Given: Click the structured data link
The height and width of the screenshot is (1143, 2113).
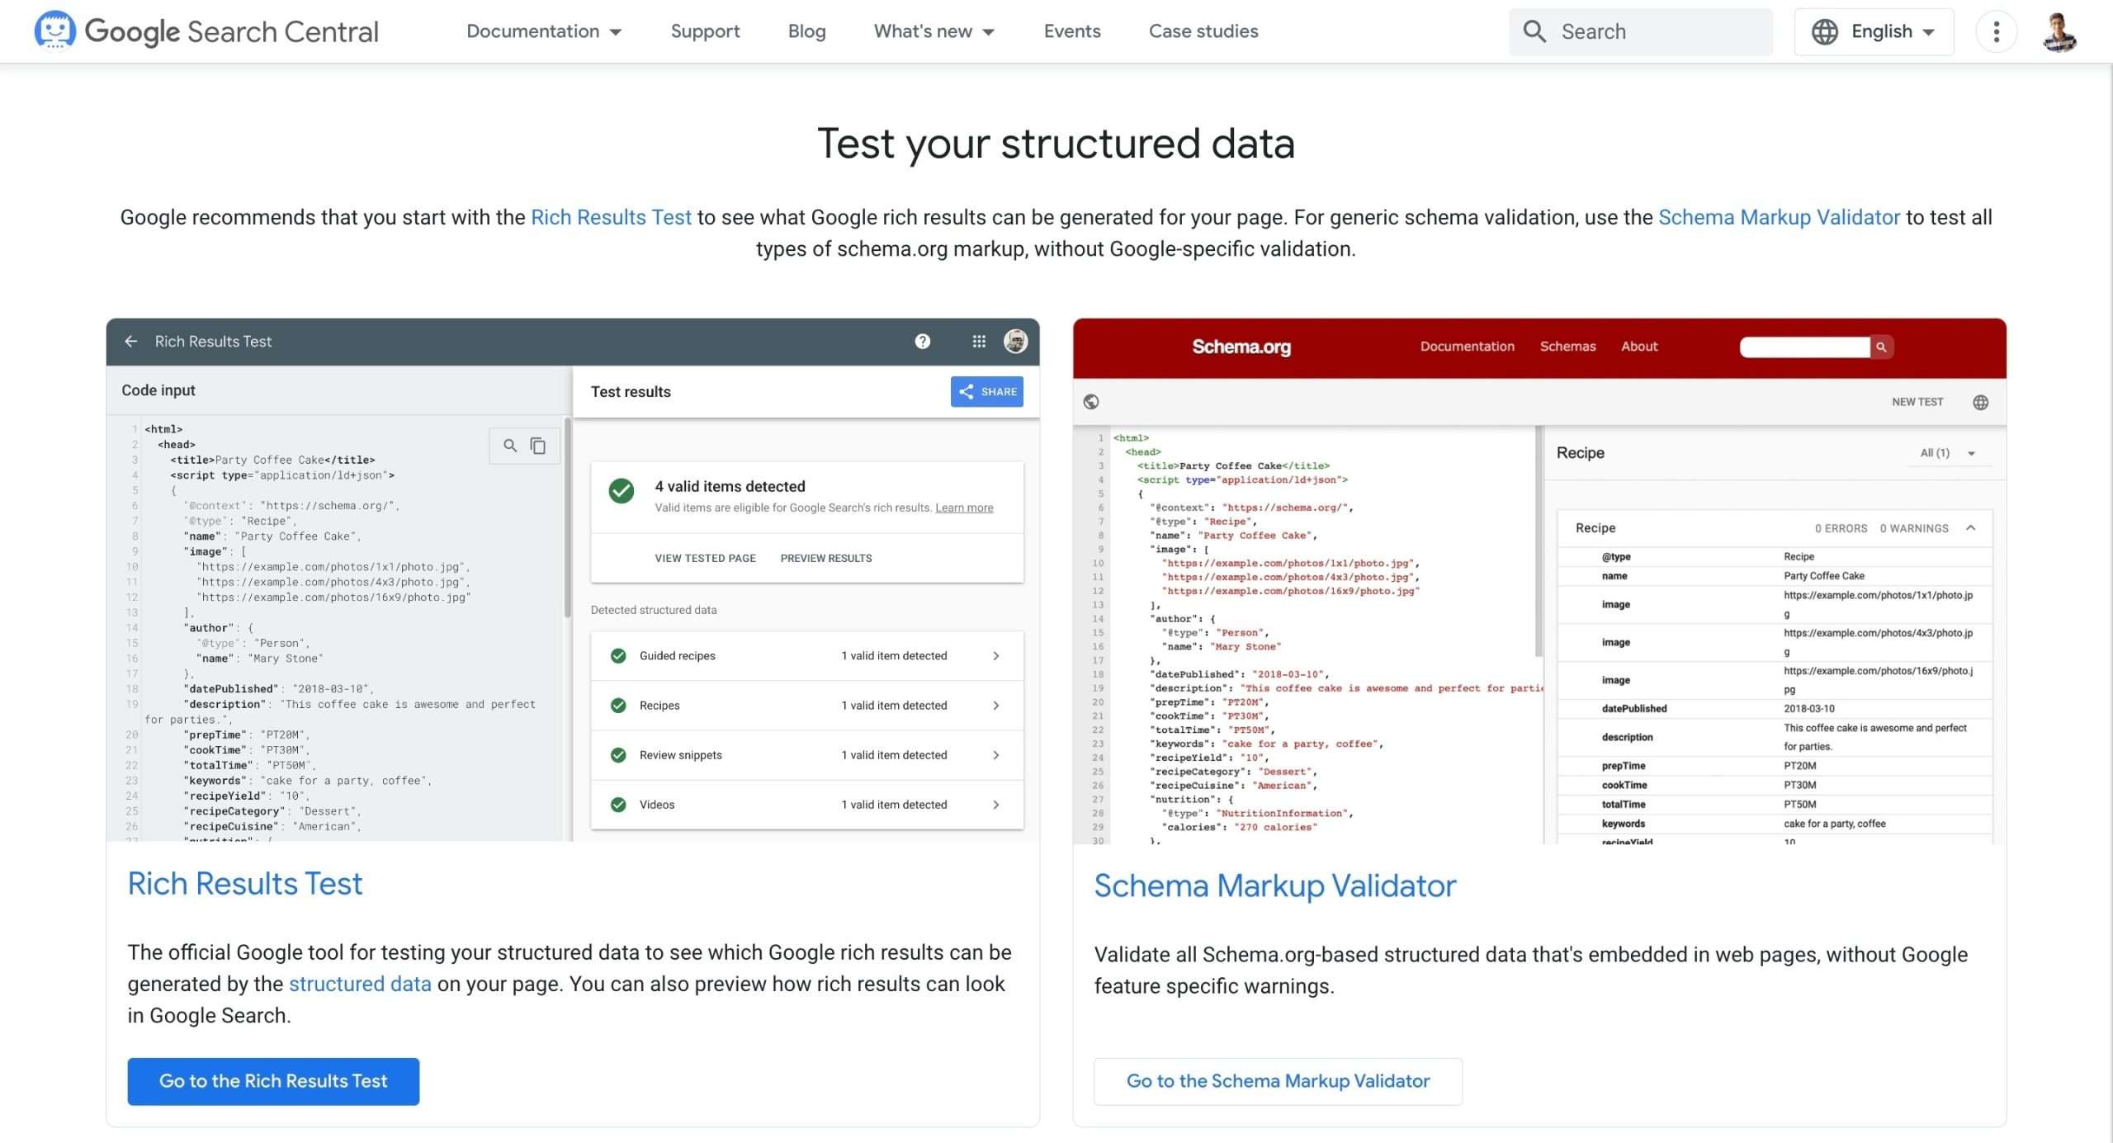Looking at the screenshot, I should click(x=360, y=984).
